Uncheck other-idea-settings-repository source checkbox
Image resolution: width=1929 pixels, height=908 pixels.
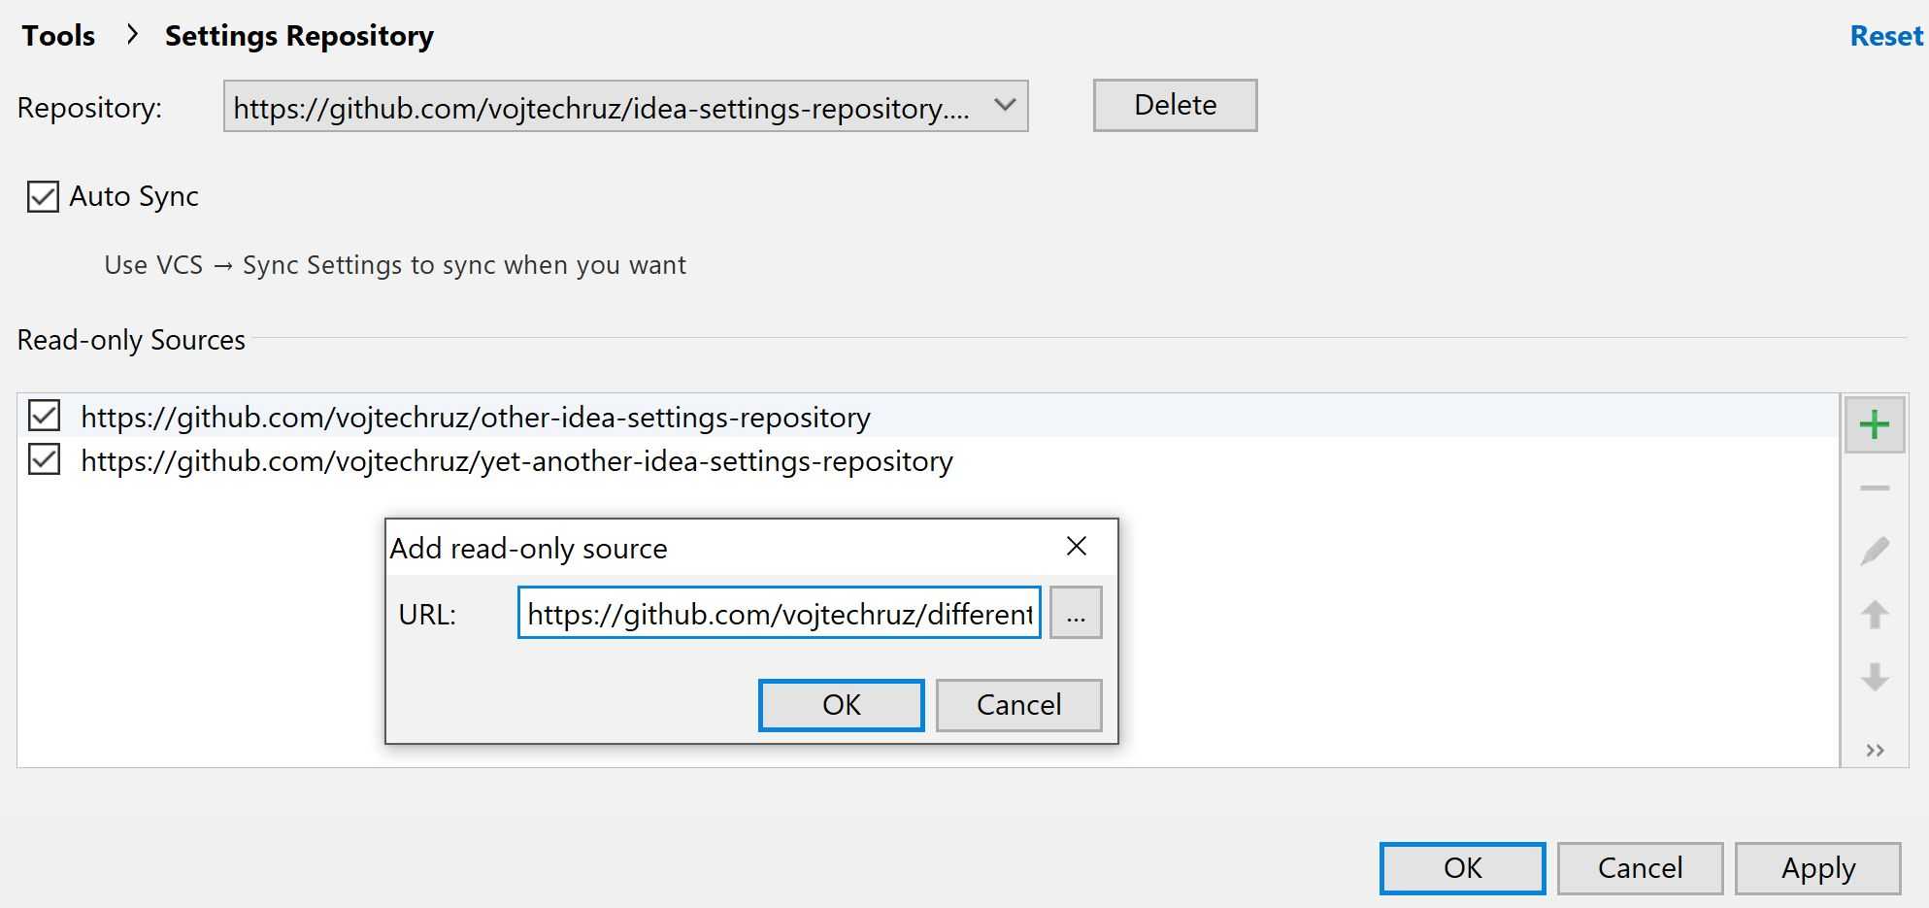[x=45, y=417]
